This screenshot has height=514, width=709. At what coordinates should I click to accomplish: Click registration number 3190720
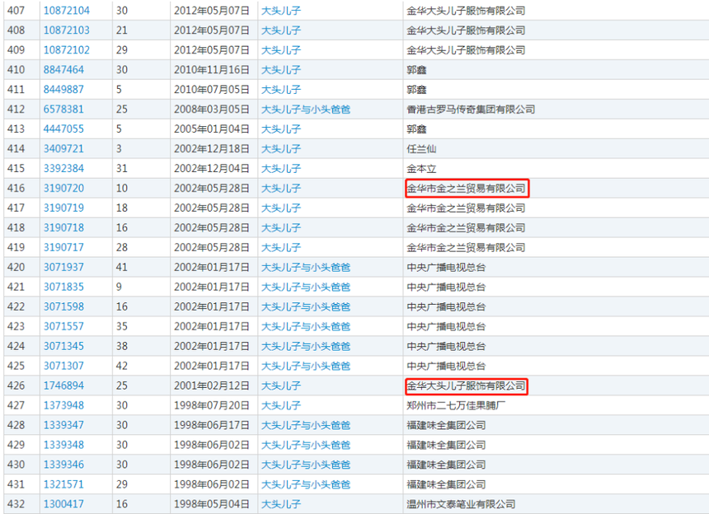point(63,189)
